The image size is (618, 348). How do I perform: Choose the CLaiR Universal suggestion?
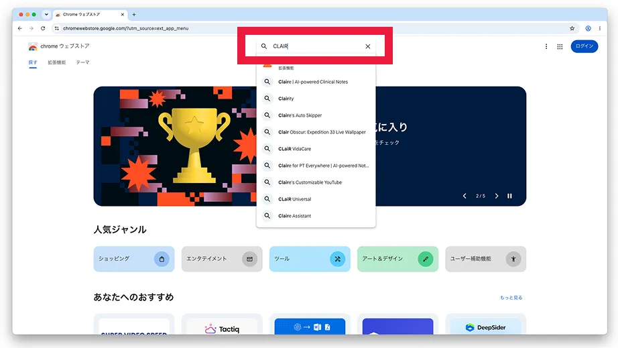316,199
